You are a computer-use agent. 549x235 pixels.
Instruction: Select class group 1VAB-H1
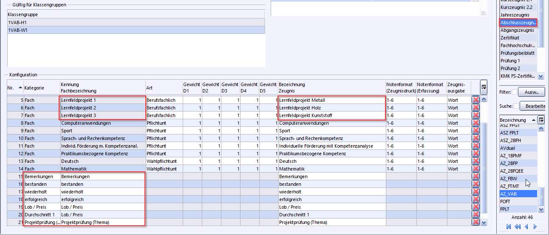pyautogui.click(x=136, y=22)
